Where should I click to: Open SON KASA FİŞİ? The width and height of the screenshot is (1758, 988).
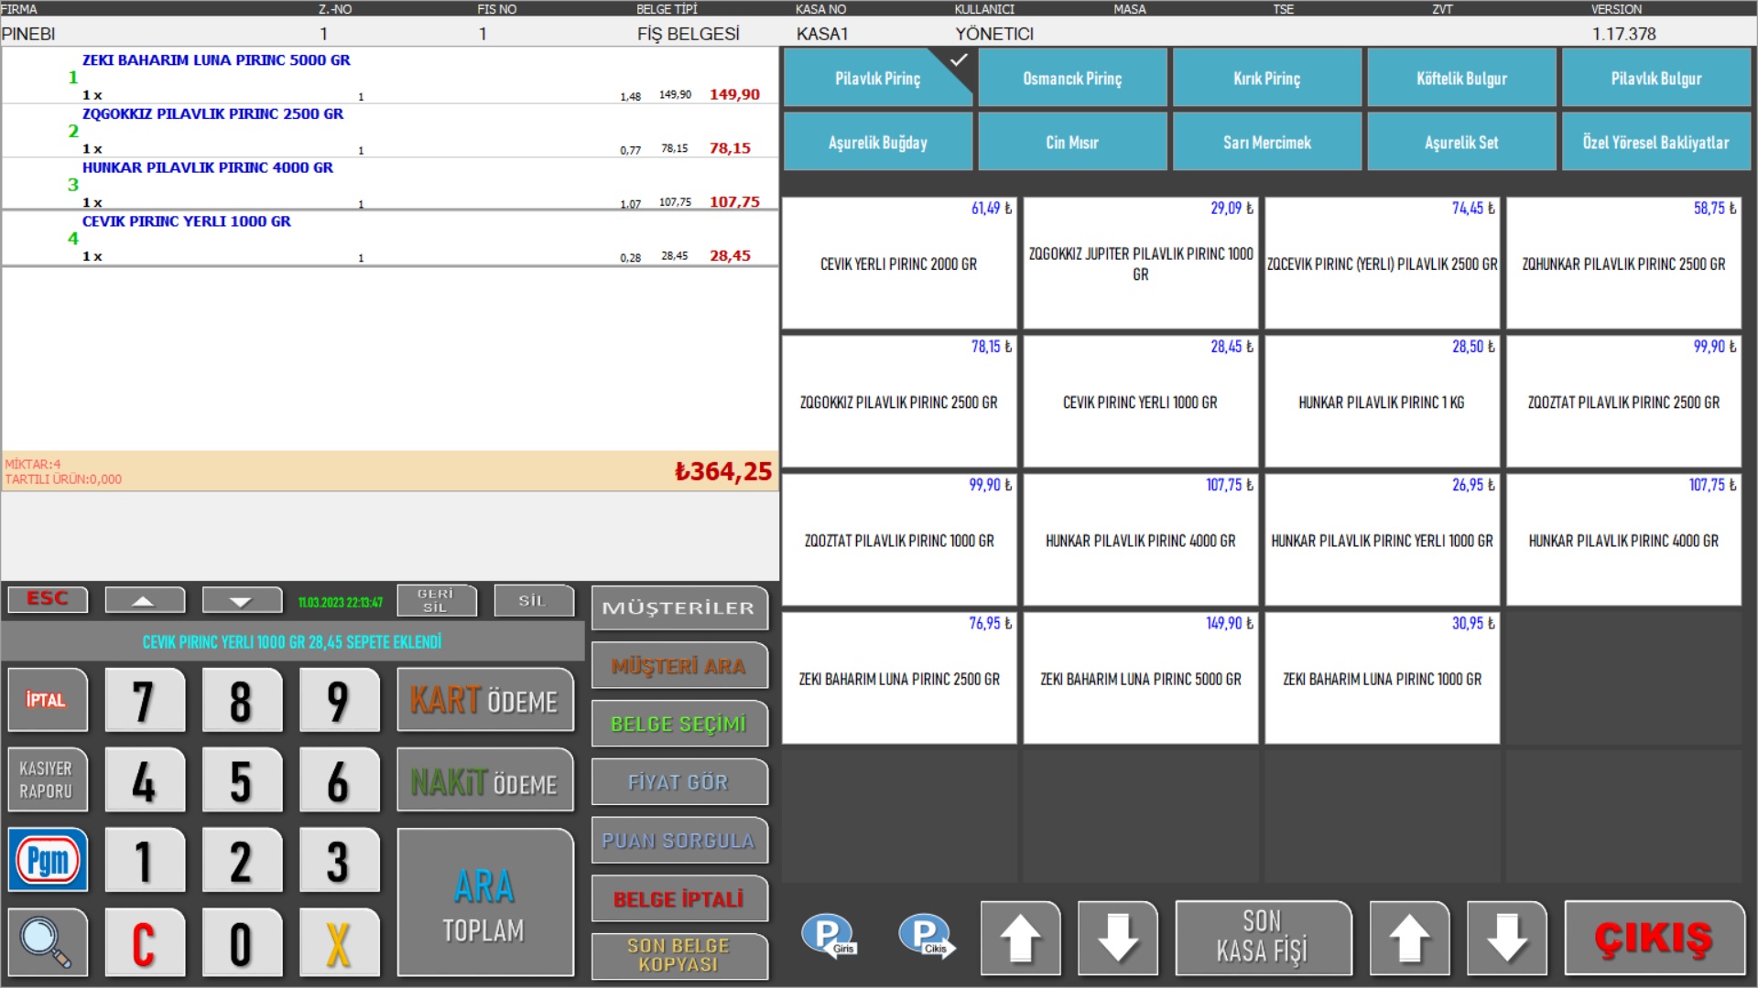1263,938
